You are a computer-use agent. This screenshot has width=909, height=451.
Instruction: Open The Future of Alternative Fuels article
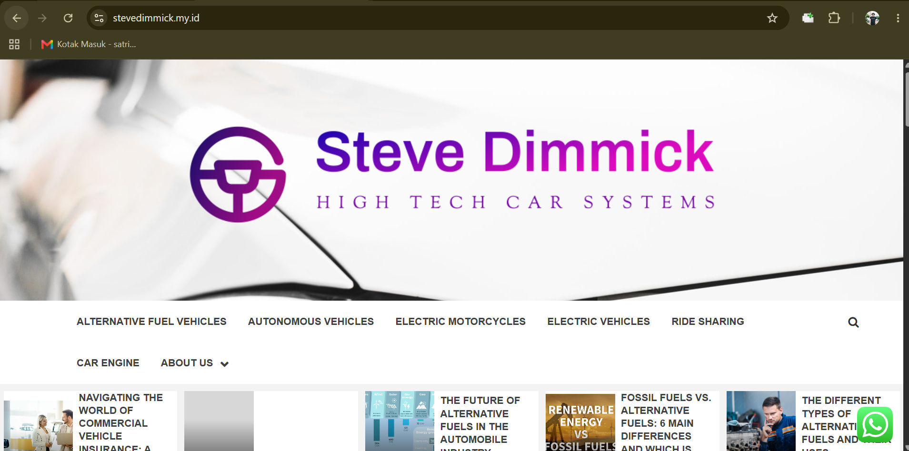(x=480, y=422)
